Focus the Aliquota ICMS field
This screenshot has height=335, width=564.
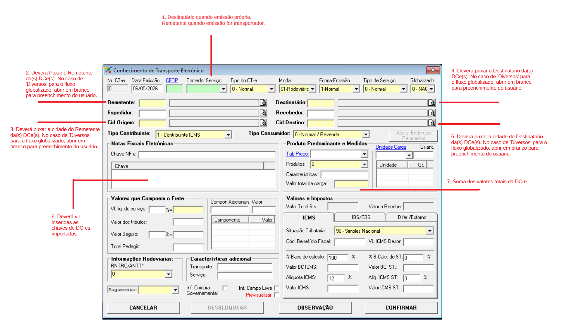(336, 278)
